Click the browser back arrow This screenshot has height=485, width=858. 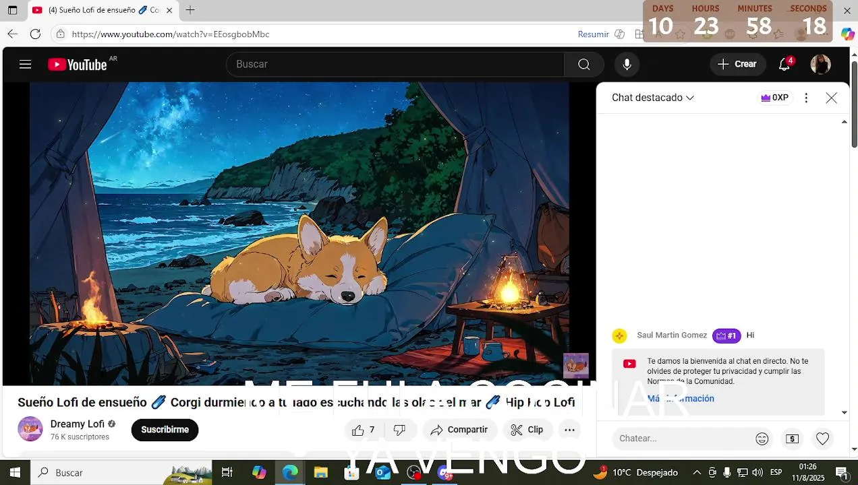13,34
